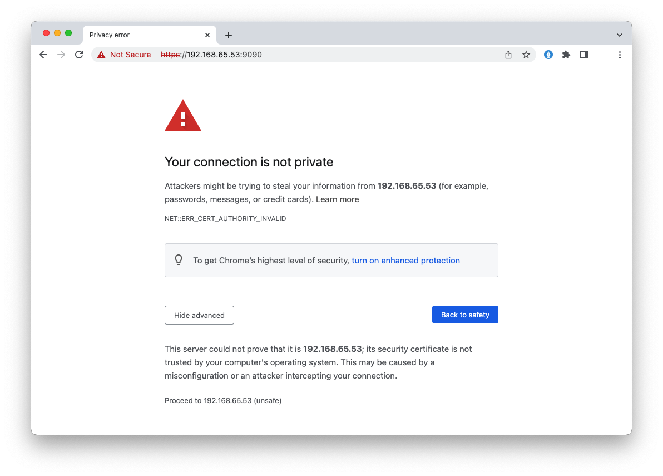This screenshot has width=663, height=476.
Task: Click the browser back arrow
Action: (x=43, y=55)
